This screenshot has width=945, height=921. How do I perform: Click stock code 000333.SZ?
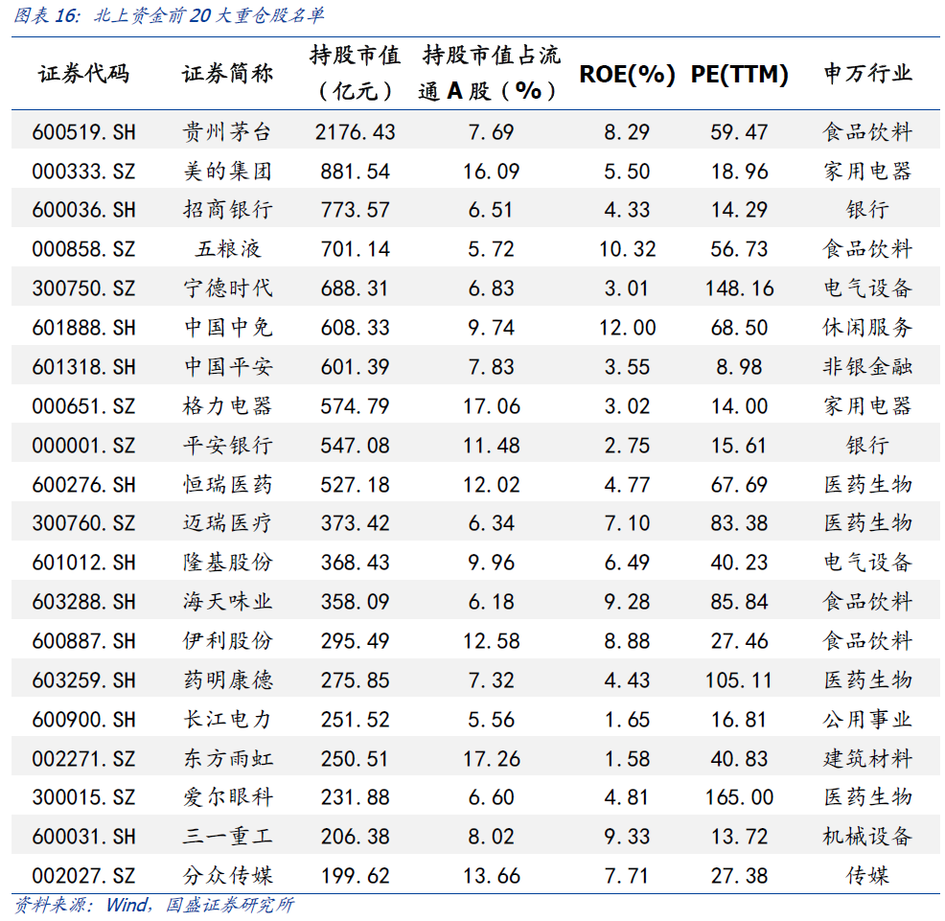click(83, 172)
